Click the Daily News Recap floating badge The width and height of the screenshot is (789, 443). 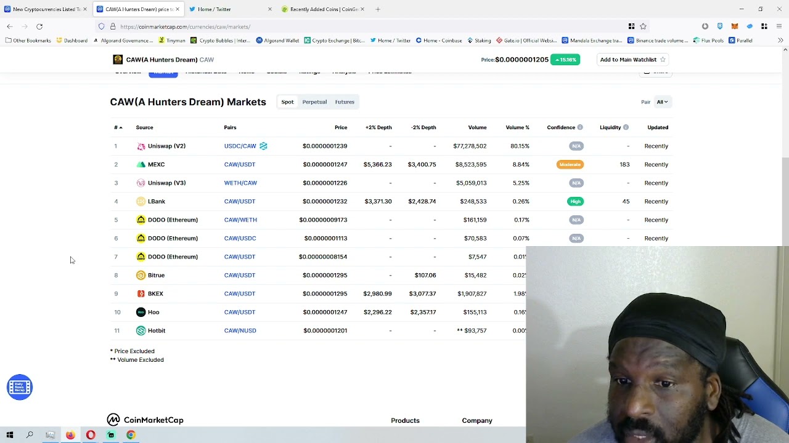19,387
